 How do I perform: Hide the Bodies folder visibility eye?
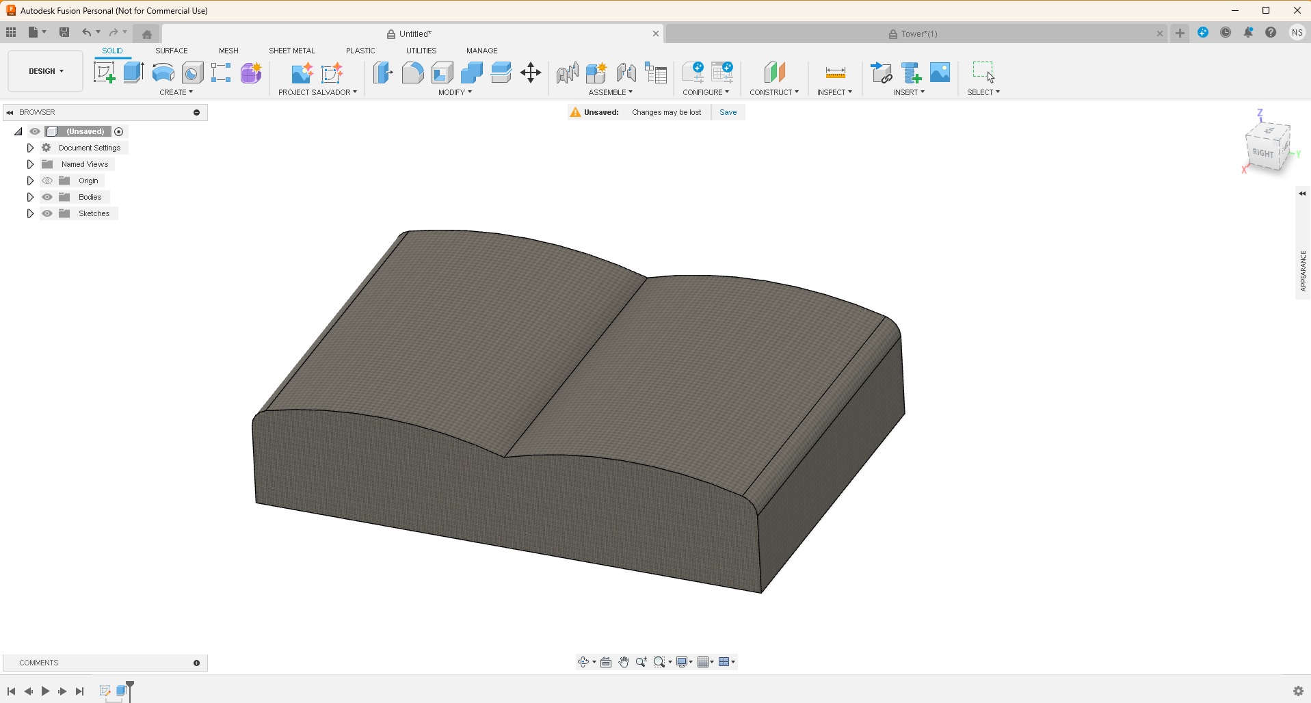point(47,197)
